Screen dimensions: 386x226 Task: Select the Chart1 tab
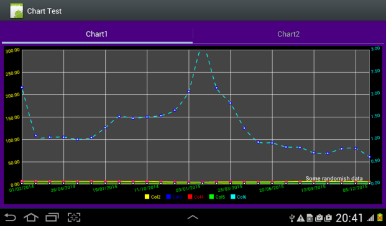tap(97, 34)
